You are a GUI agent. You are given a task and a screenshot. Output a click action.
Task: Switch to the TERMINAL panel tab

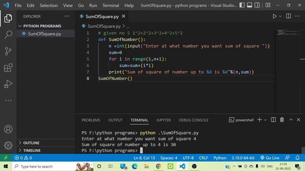[139, 120]
